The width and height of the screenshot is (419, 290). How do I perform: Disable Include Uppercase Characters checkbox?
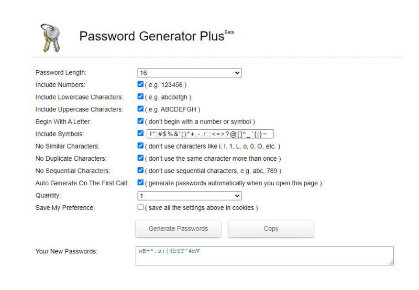click(140, 109)
